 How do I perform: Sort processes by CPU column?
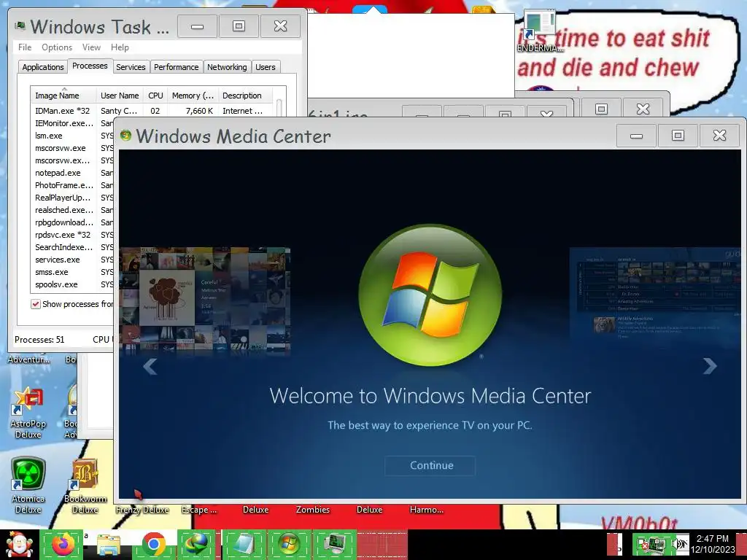pyautogui.click(x=155, y=96)
